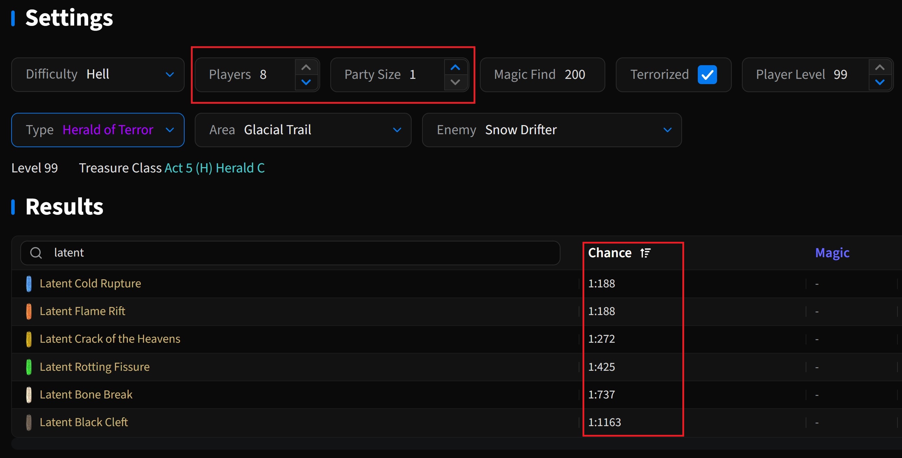This screenshot has width=902, height=458.
Task: Increase Players count with up arrow
Action: click(x=306, y=67)
